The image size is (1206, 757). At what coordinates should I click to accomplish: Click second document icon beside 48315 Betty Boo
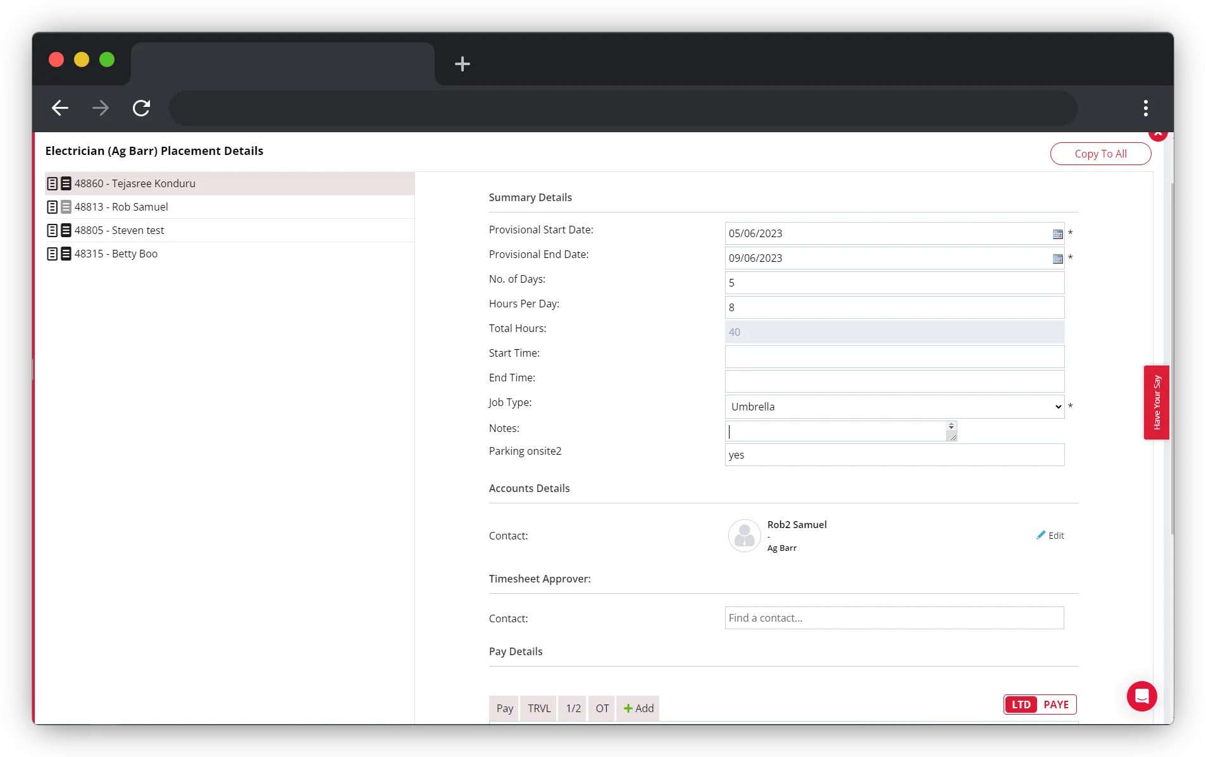pos(66,254)
